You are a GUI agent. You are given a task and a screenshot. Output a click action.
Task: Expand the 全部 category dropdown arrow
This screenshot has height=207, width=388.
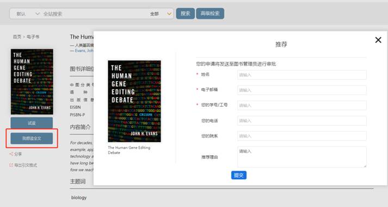click(169, 14)
